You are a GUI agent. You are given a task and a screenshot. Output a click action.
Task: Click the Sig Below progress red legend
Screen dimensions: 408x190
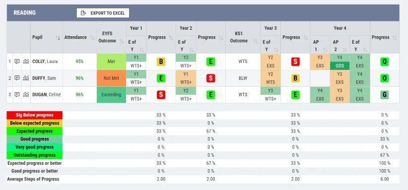(x=35, y=115)
